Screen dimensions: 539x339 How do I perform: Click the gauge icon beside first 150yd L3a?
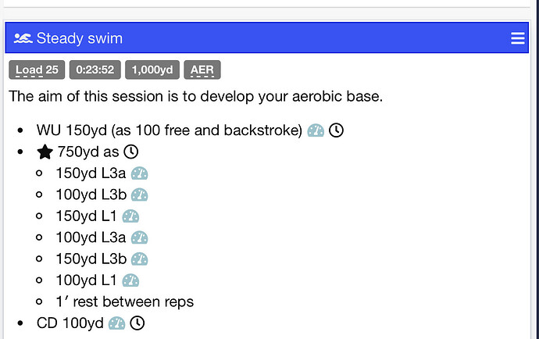139,173
